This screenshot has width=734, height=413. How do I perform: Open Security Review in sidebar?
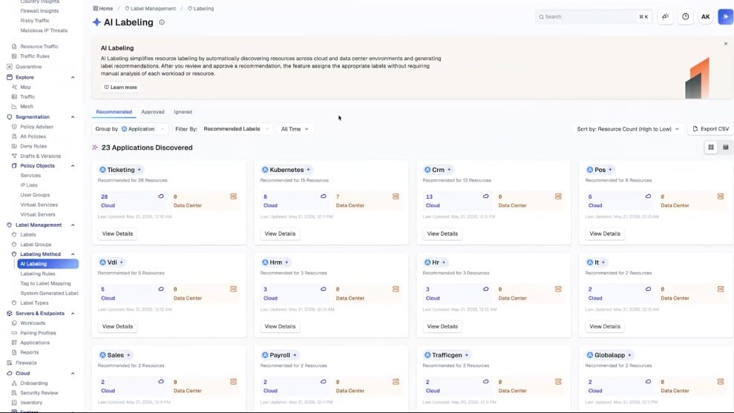tap(39, 393)
